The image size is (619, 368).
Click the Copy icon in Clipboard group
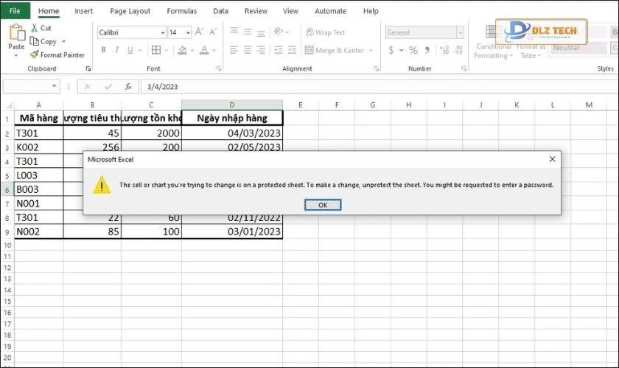35,41
